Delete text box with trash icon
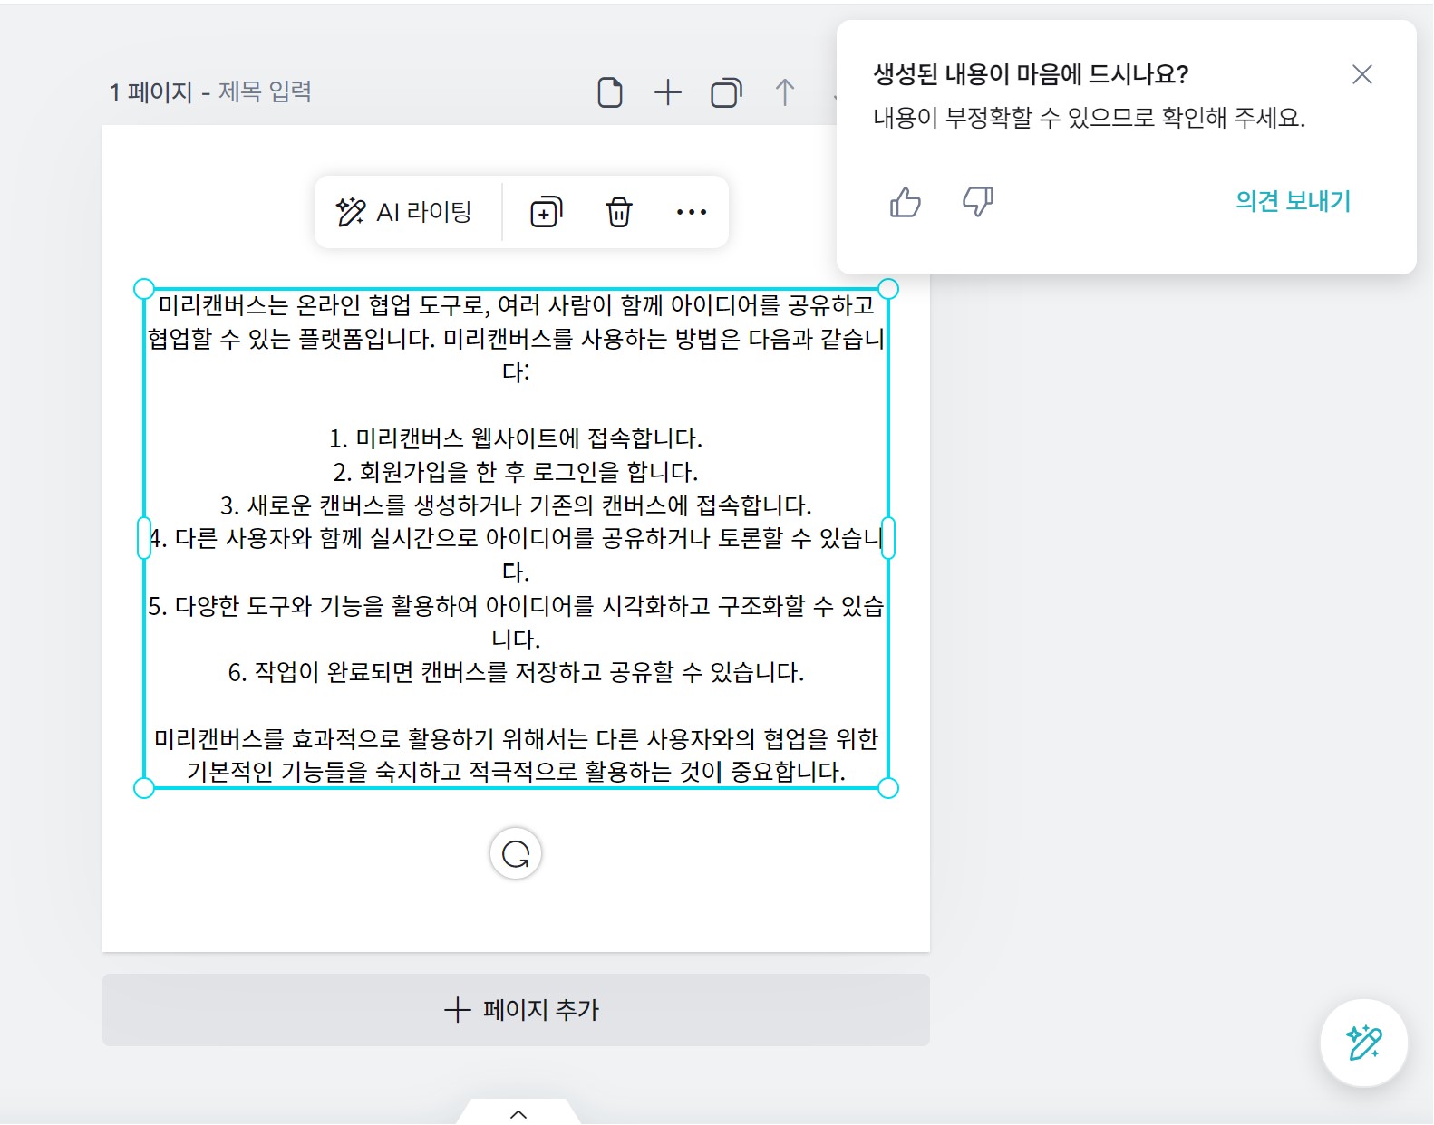This screenshot has height=1125, width=1434. pos(619,212)
